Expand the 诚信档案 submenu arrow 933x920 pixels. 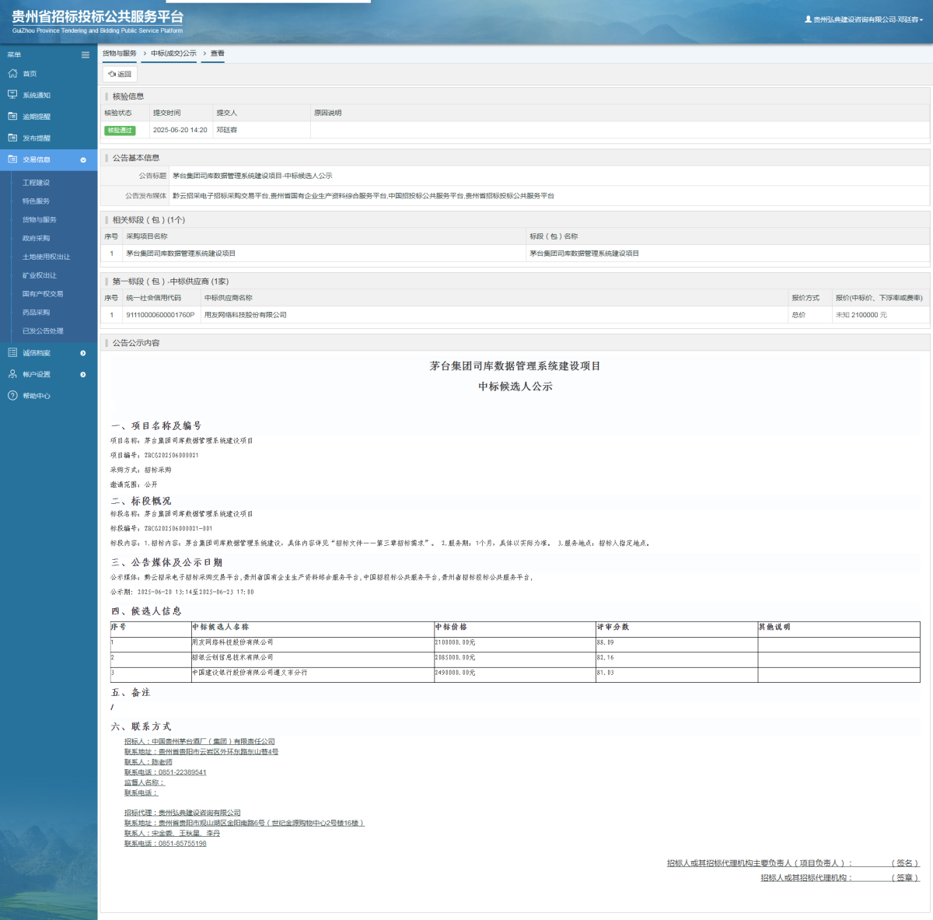click(83, 353)
